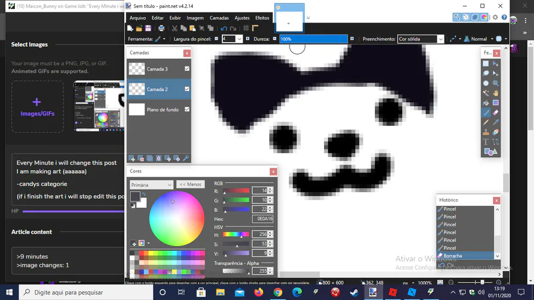Select Borracha entry in history list
Viewport: 534px width, 300px height.
click(465, 256)
